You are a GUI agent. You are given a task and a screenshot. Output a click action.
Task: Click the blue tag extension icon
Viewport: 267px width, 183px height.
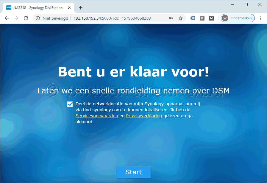(193, 18)
